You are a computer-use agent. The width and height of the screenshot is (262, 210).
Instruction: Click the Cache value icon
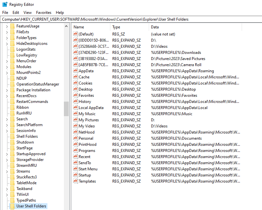tap(76, 77)
